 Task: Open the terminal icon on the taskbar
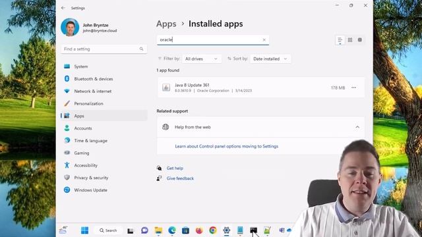click(253, 230)
